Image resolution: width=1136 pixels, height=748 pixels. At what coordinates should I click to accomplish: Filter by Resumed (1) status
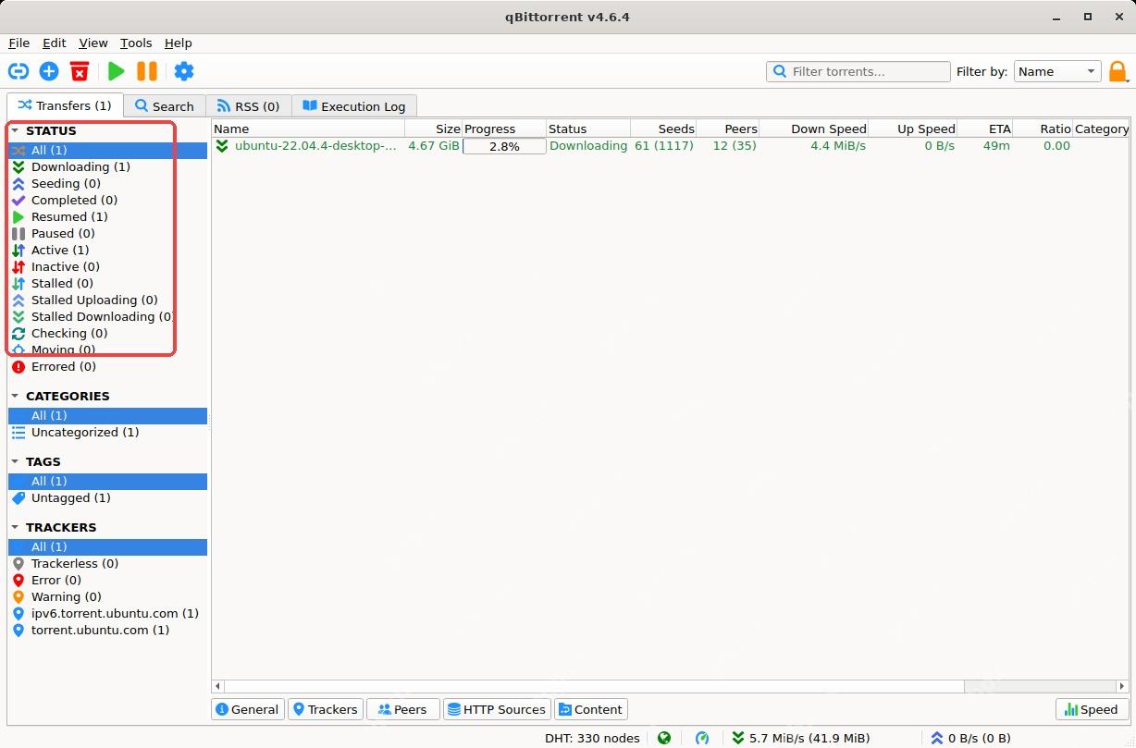pos(69,216)
